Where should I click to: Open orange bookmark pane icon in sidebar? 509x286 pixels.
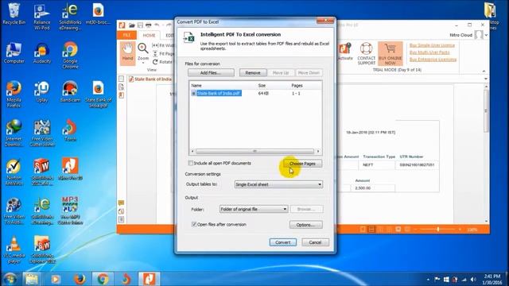tap(122, 95)
